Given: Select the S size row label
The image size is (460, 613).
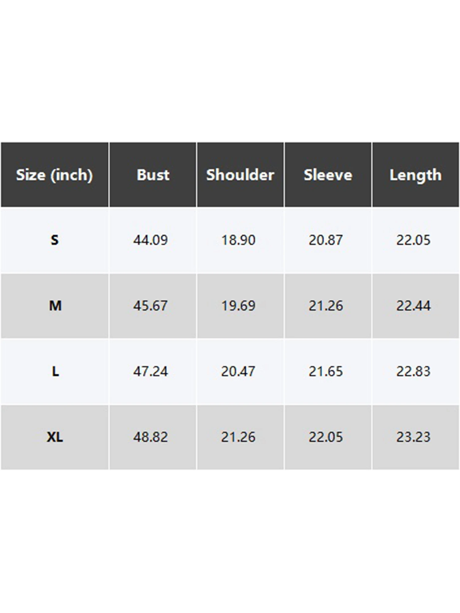Looking at the screenshot, I should point(55,240).
